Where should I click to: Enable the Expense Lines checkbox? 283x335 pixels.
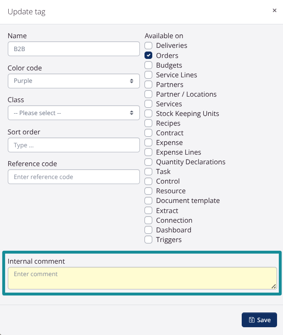pos(149,152)
